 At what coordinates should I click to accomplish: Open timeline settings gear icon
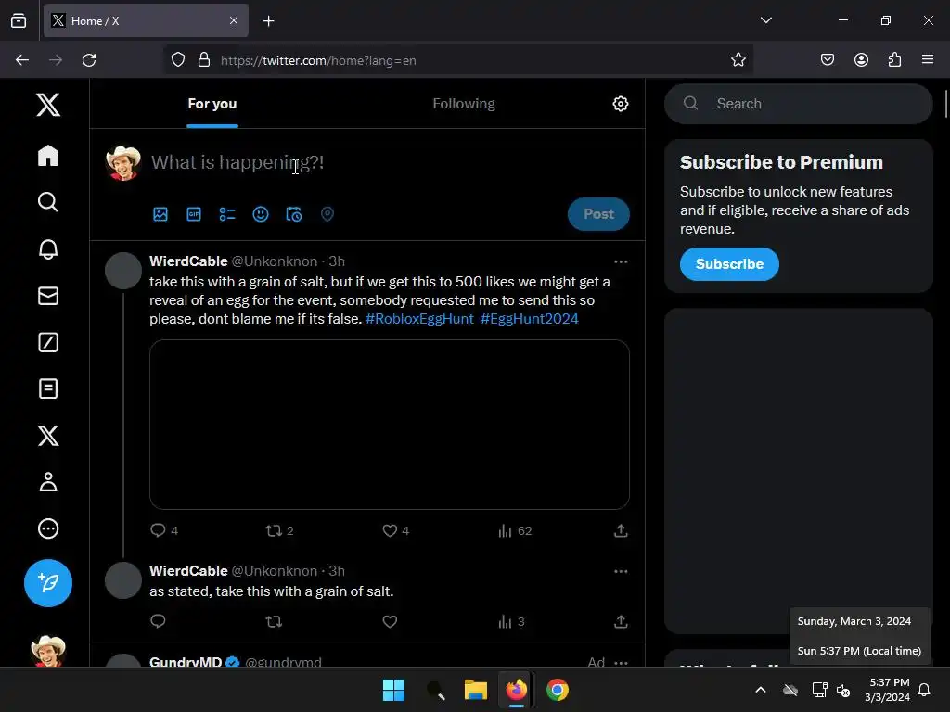(x=621, y=104)
